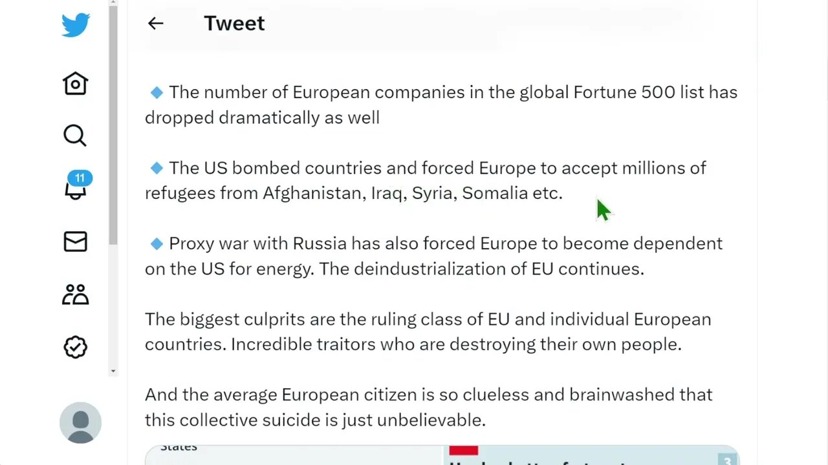Go to the Home timeline icon
828x465 pixels.
tap(75, 83)
